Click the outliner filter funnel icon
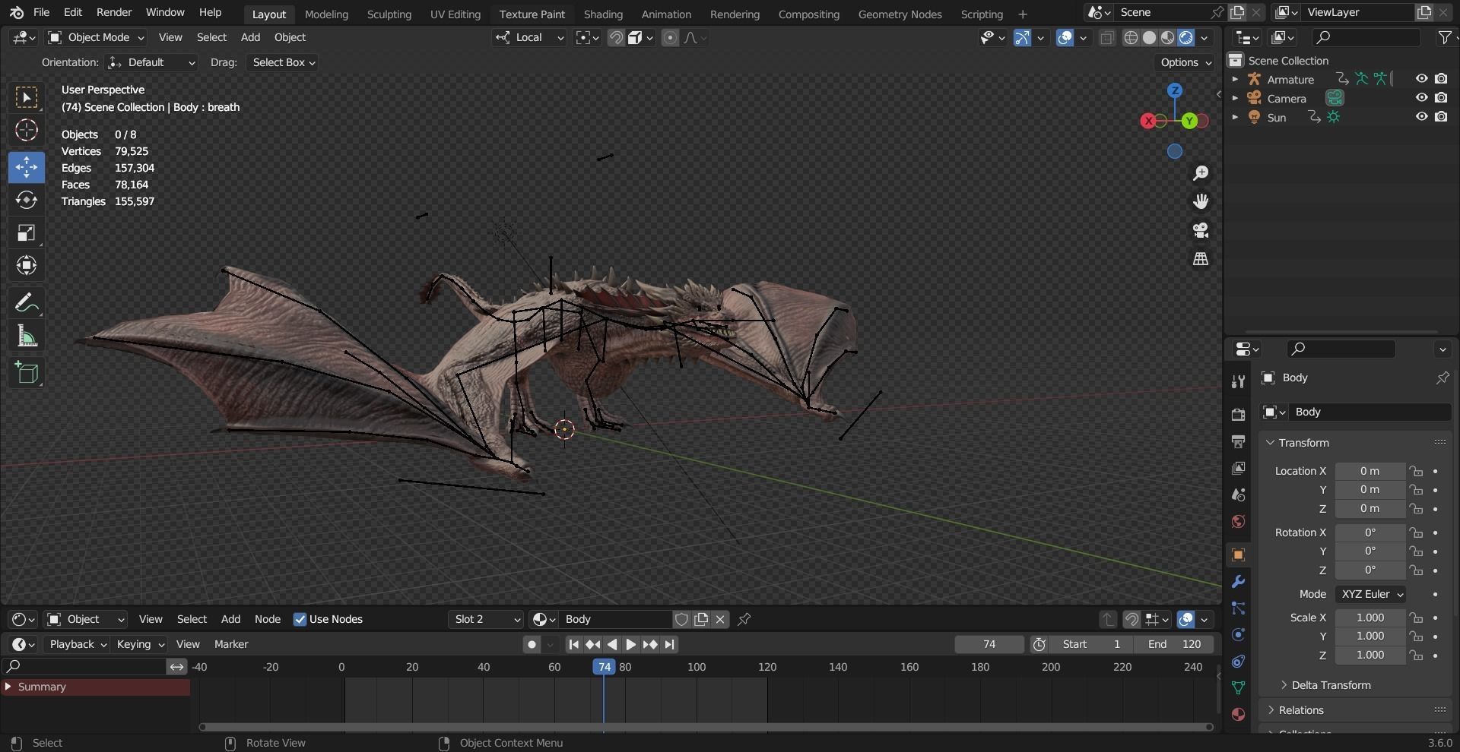This screenshot has height=752, width=1460. point(1443,37)
